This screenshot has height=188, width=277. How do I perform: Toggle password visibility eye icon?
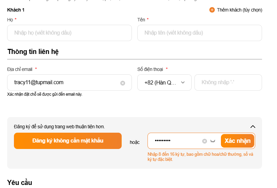click(213, 141)
